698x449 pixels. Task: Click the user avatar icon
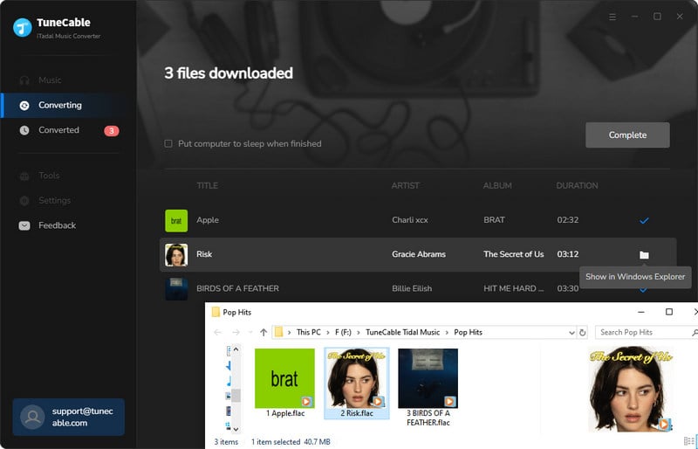pos(32,417)
